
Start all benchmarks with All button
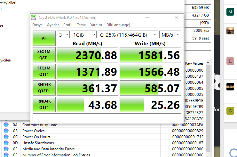click(44, 38)
